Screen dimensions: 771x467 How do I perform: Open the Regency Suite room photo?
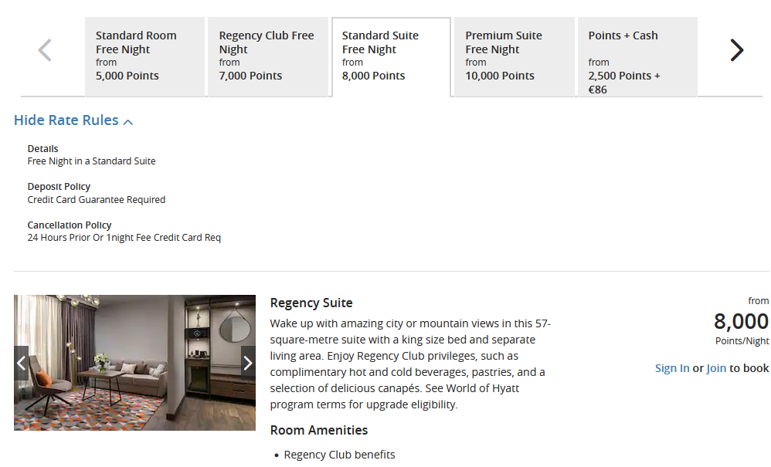coord(134,363)
